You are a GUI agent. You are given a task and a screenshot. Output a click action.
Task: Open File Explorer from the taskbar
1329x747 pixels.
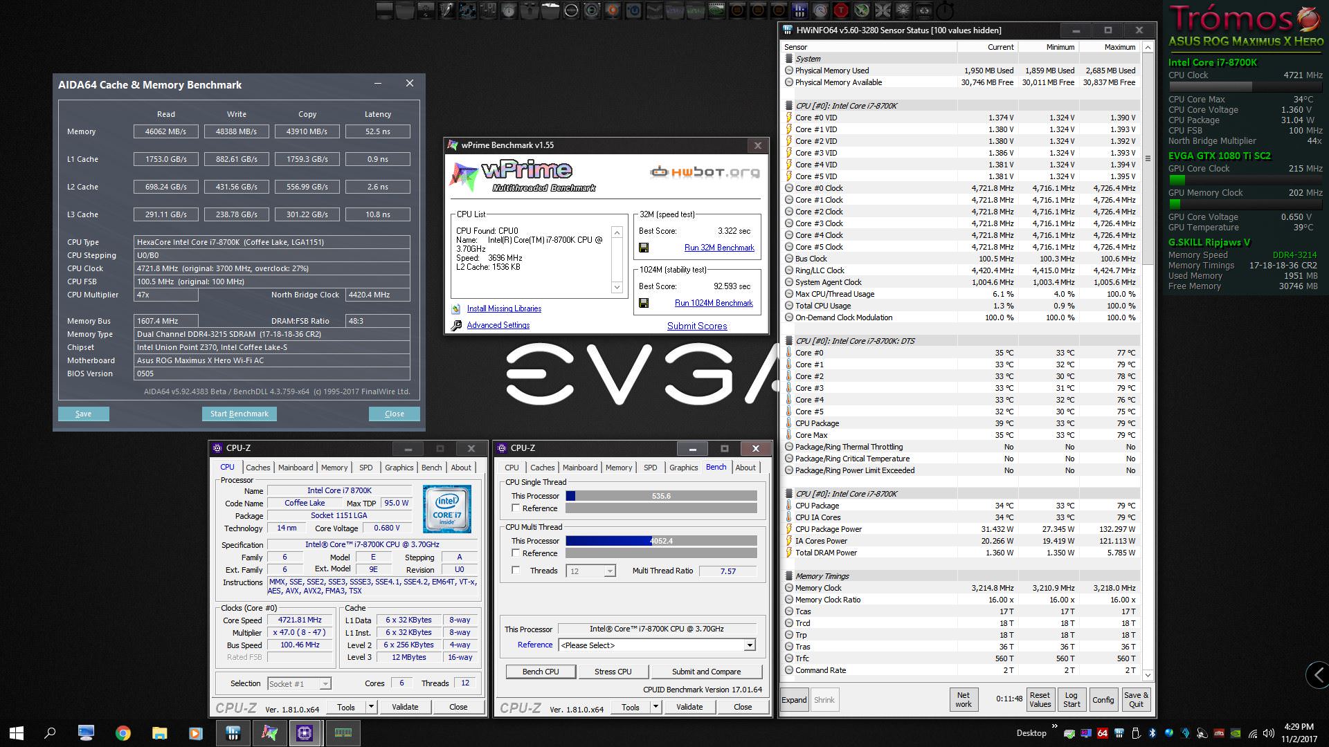click(159, 733)
